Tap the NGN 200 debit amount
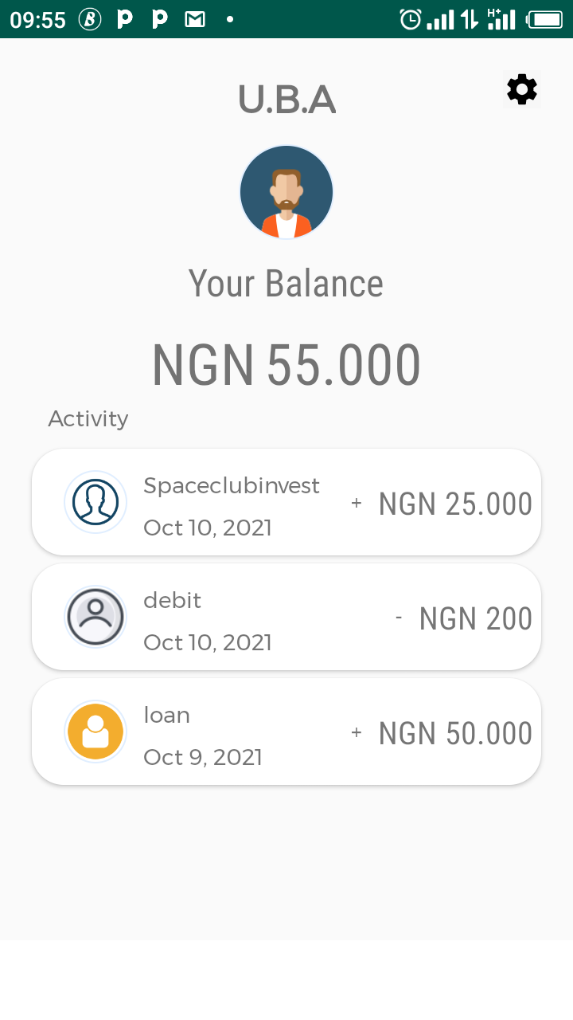573x1020 pixels. coord(475,618)
